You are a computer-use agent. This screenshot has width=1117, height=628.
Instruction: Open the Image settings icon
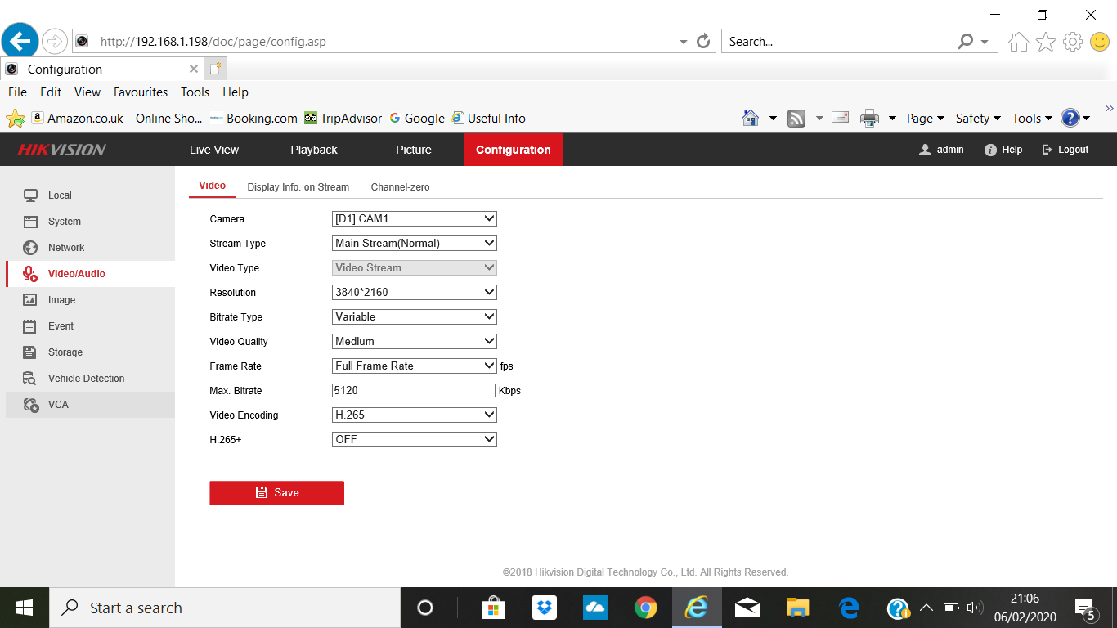point(30,299)
